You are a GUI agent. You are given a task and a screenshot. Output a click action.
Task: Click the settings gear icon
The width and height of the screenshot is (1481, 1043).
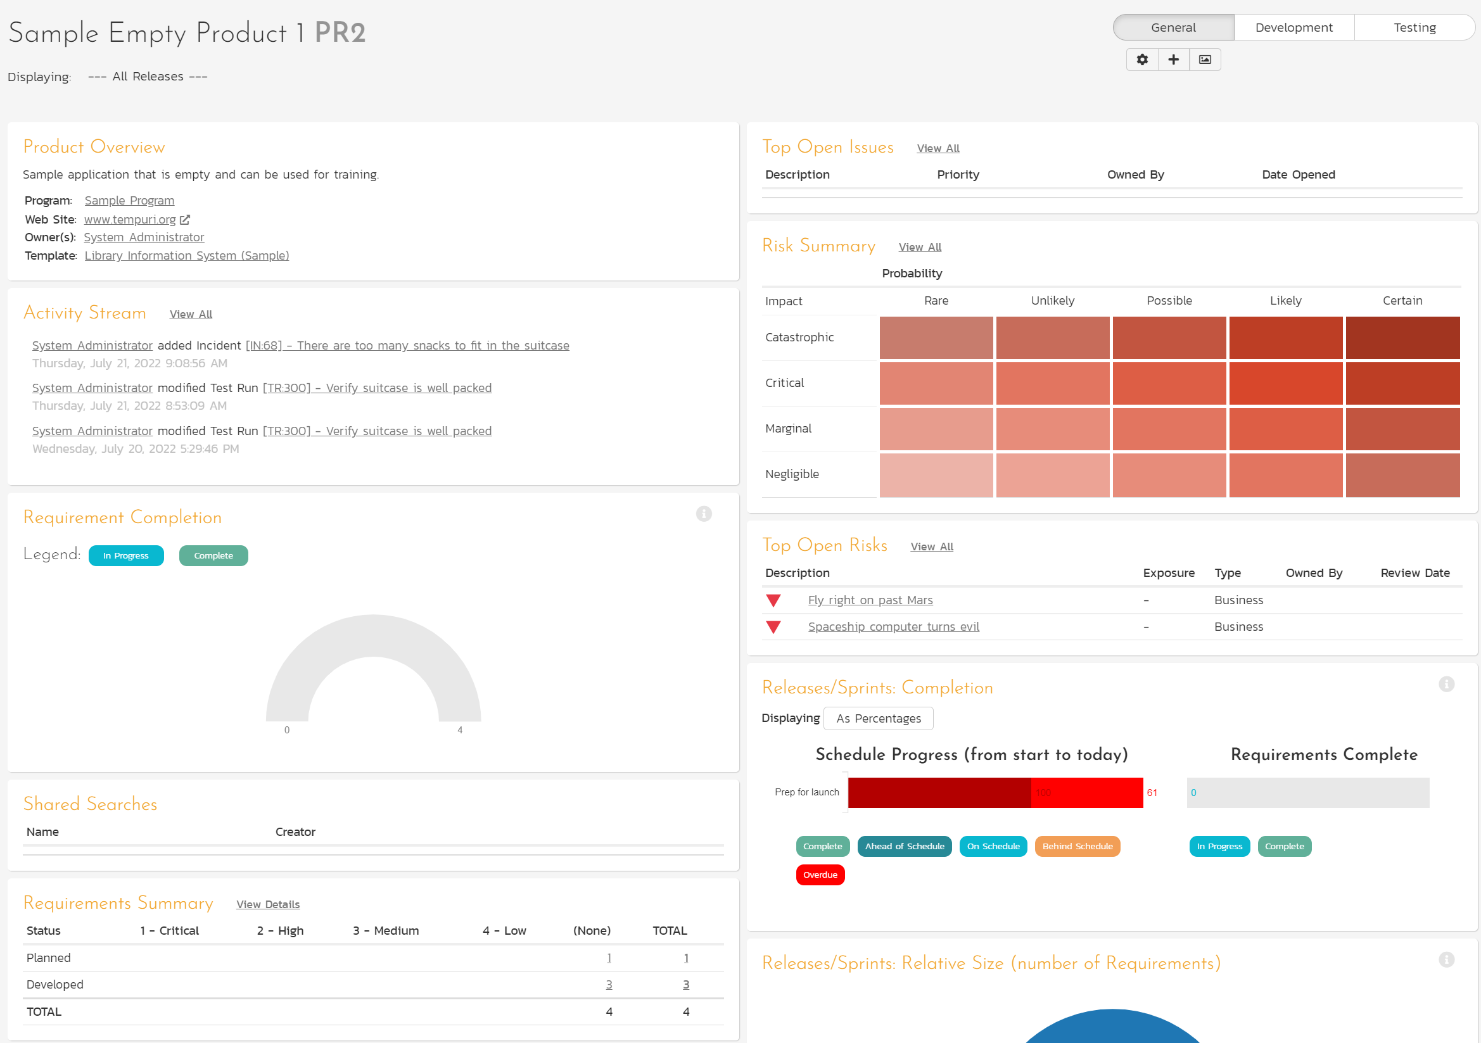(1142, 59)
